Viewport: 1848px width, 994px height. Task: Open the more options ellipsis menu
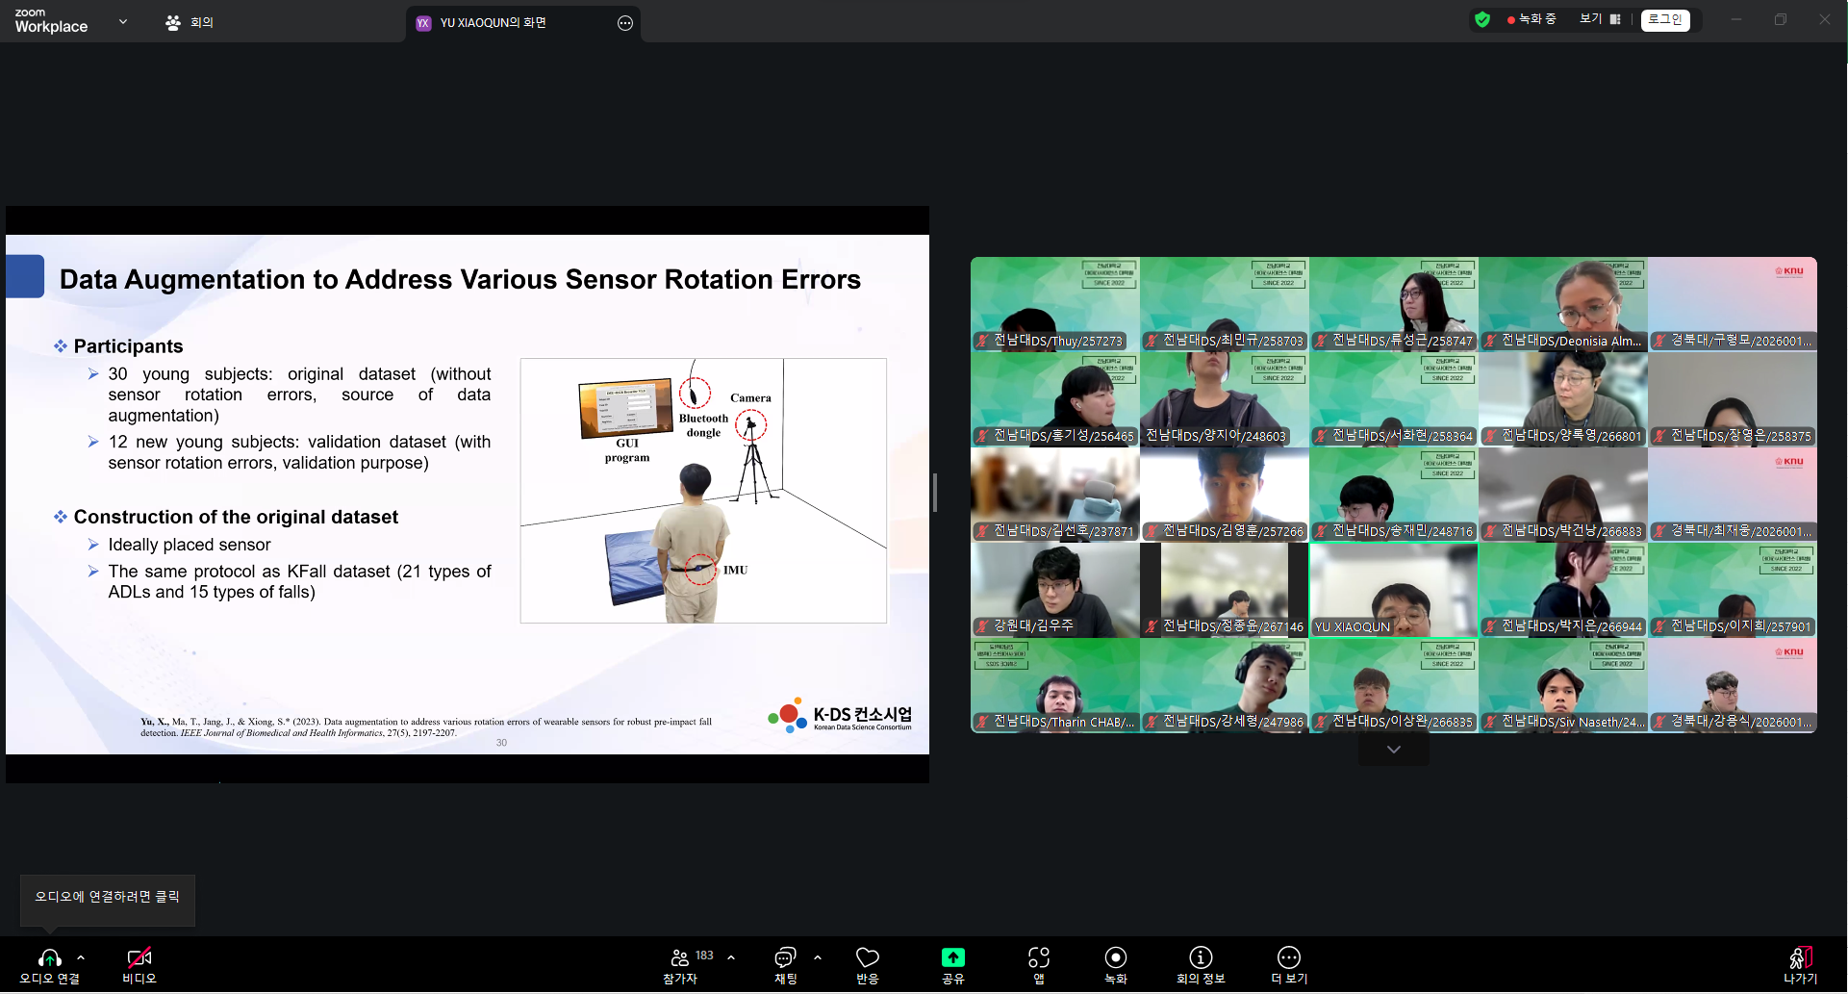click(1288, 958)
